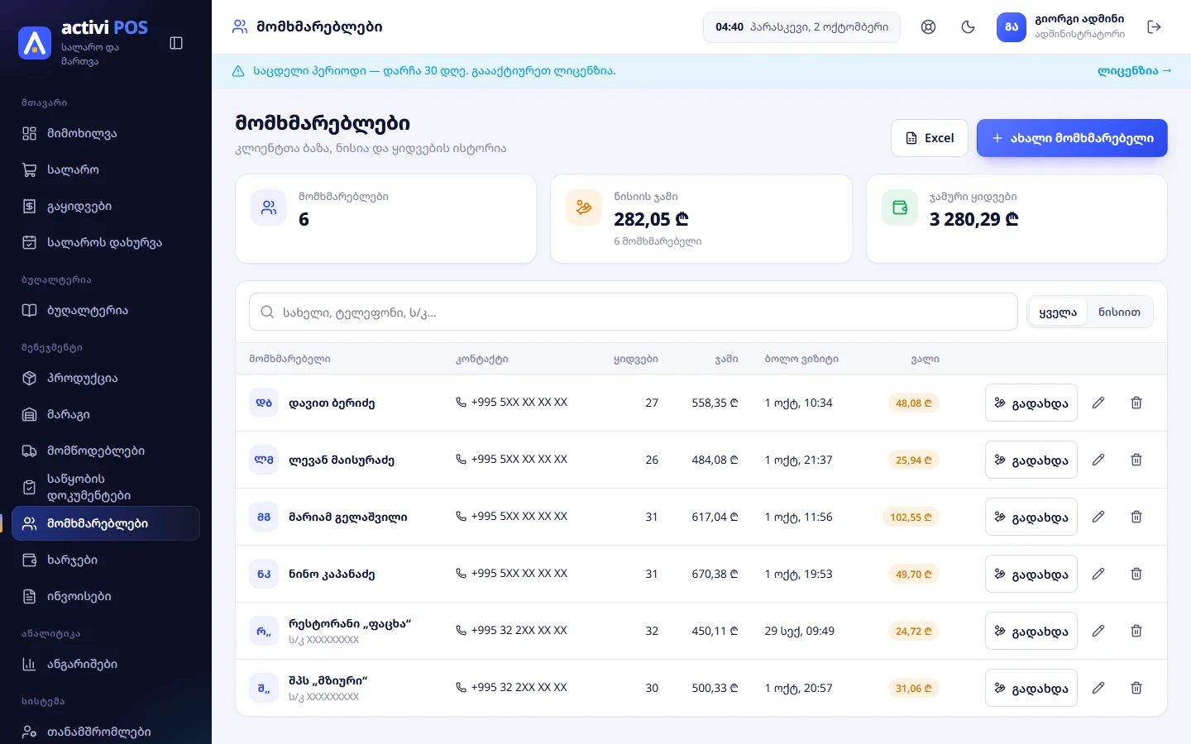Edit რესტორანი „ფაცხა“ with the pencil icon
1191x744 pixels.
click(x=1098, y=631)
